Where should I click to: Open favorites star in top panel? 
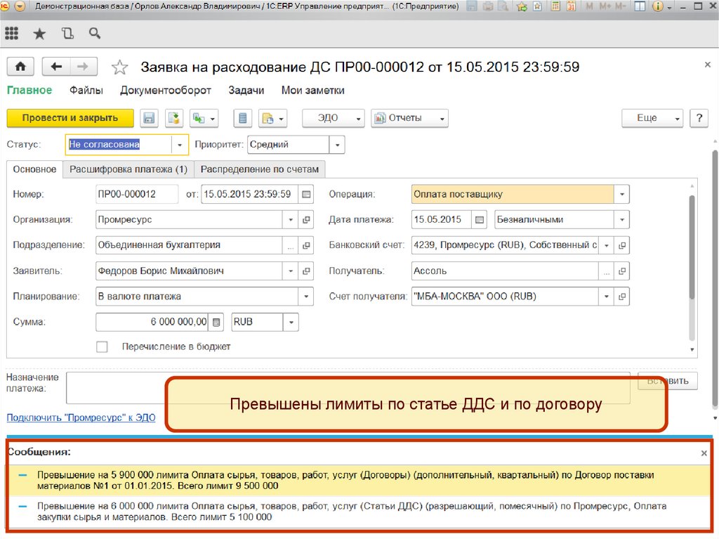(40, 34)
